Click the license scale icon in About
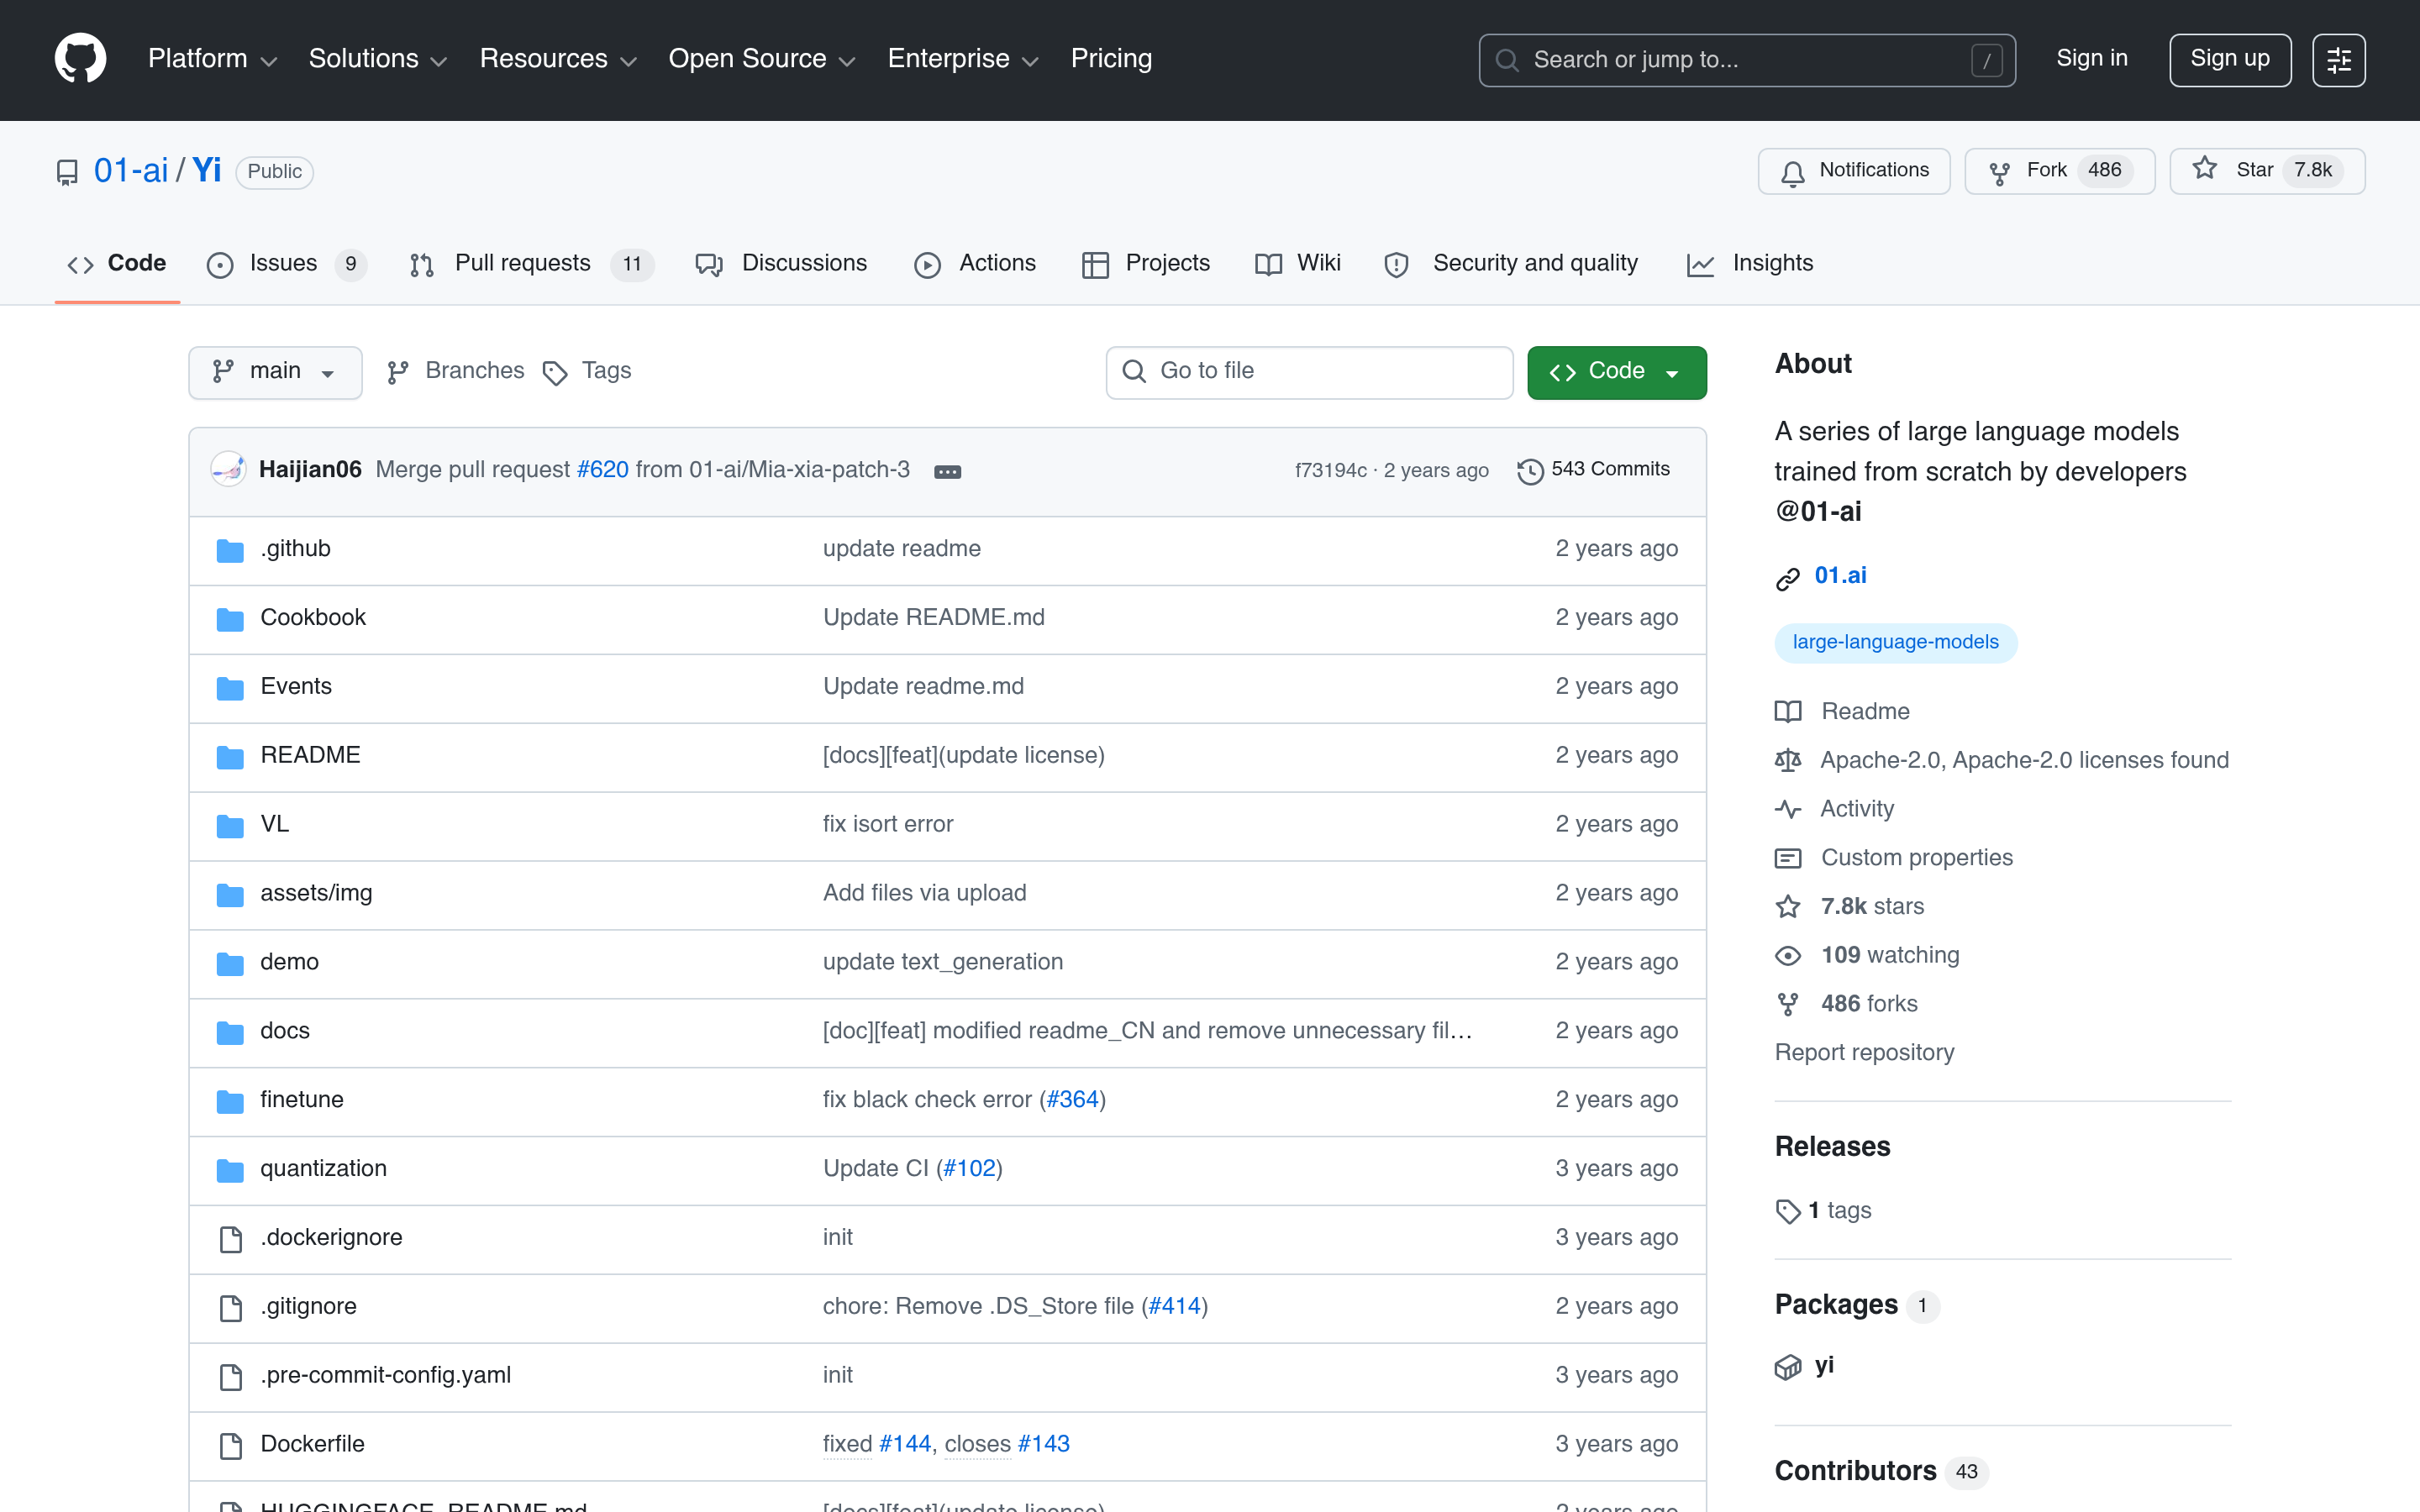2420x1512 pixels. tap(1788, 761)
